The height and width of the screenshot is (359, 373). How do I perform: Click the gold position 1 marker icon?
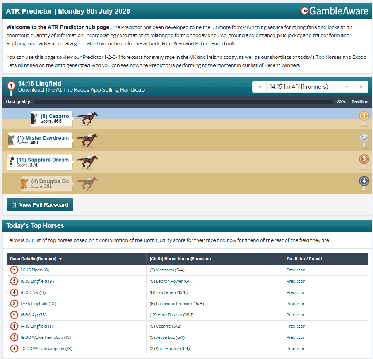click(364, 119)
